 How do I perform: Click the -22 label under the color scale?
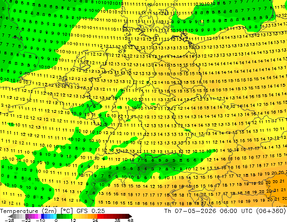26,220
